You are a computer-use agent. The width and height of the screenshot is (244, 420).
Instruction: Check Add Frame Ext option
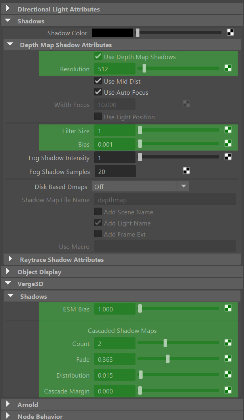pos(98,234)
